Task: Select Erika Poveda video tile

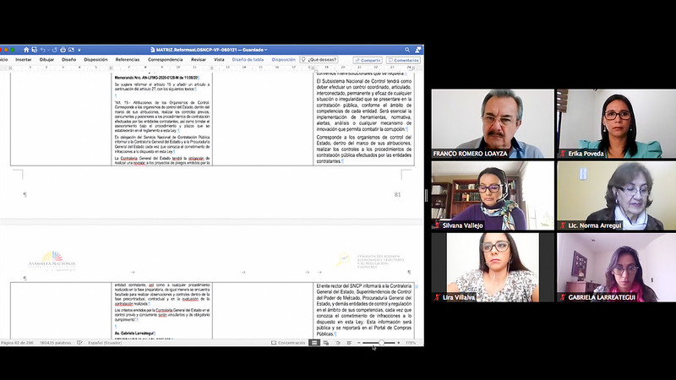Action: point(617,123)
